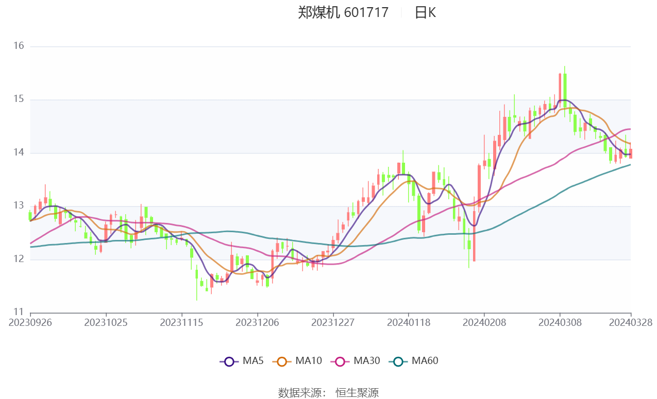Click the y-axis value 16
The image size is (657, 399).
point(19,46)
